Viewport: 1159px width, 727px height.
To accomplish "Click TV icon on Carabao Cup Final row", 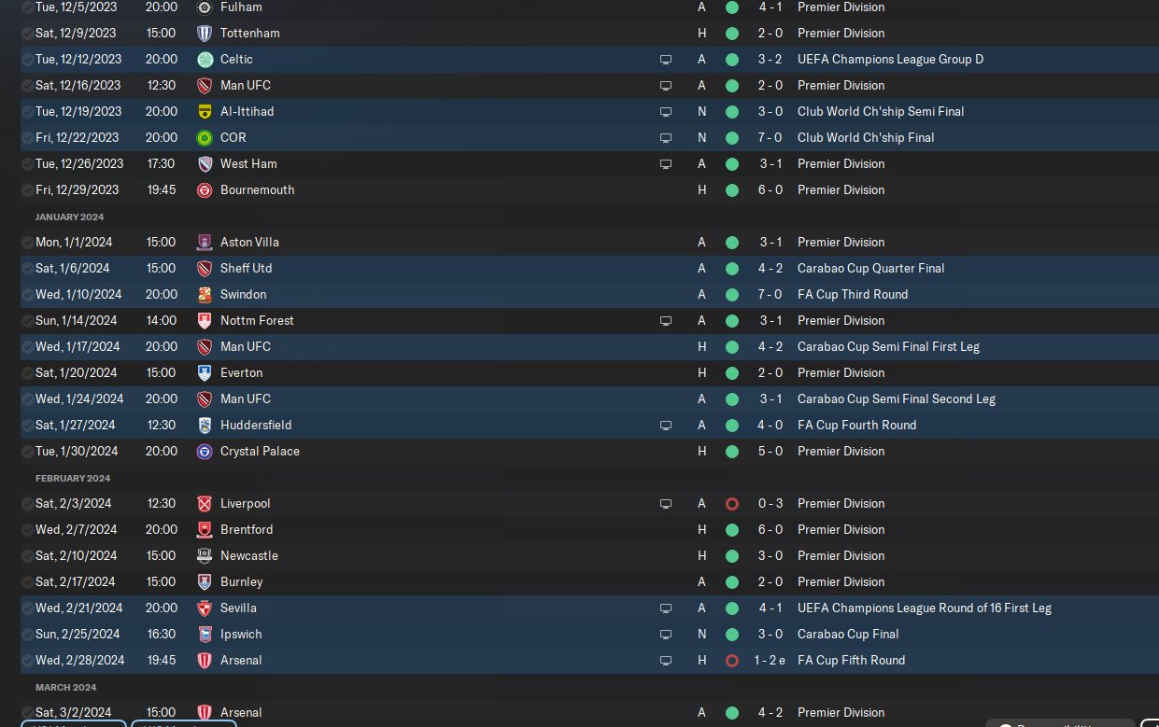I will (665, 634).
